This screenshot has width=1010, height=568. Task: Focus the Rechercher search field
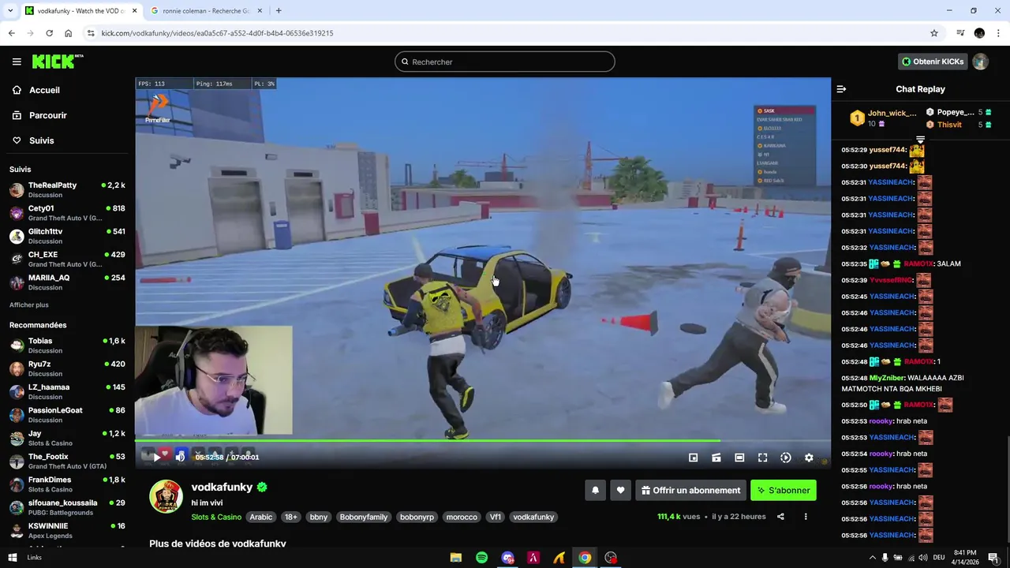point(505,62)
